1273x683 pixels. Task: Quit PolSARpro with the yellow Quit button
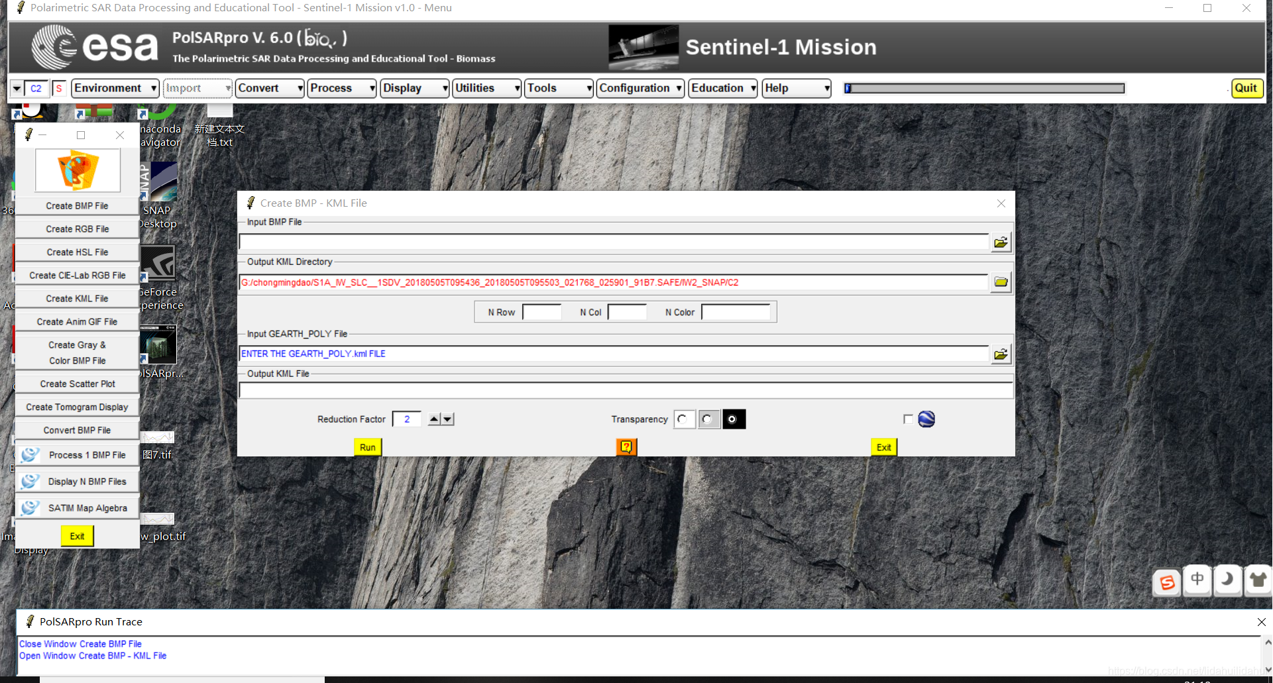click(x=1246, y=88)
